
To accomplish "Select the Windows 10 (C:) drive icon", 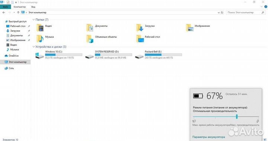I will click(39, 56).
